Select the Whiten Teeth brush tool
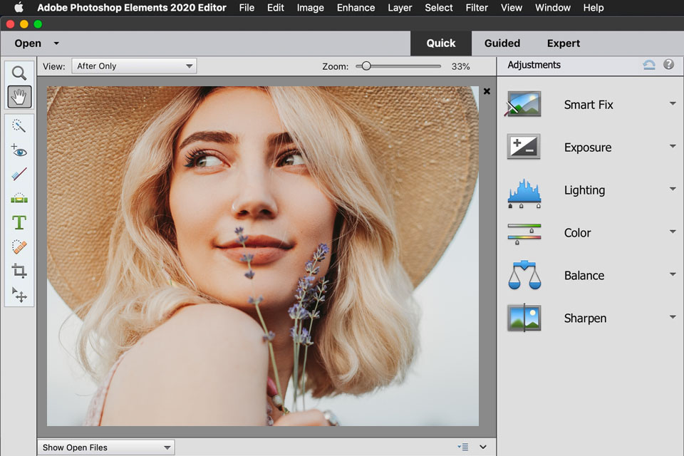The height and width of the screenshot is (456, 684). coord(19,174)
